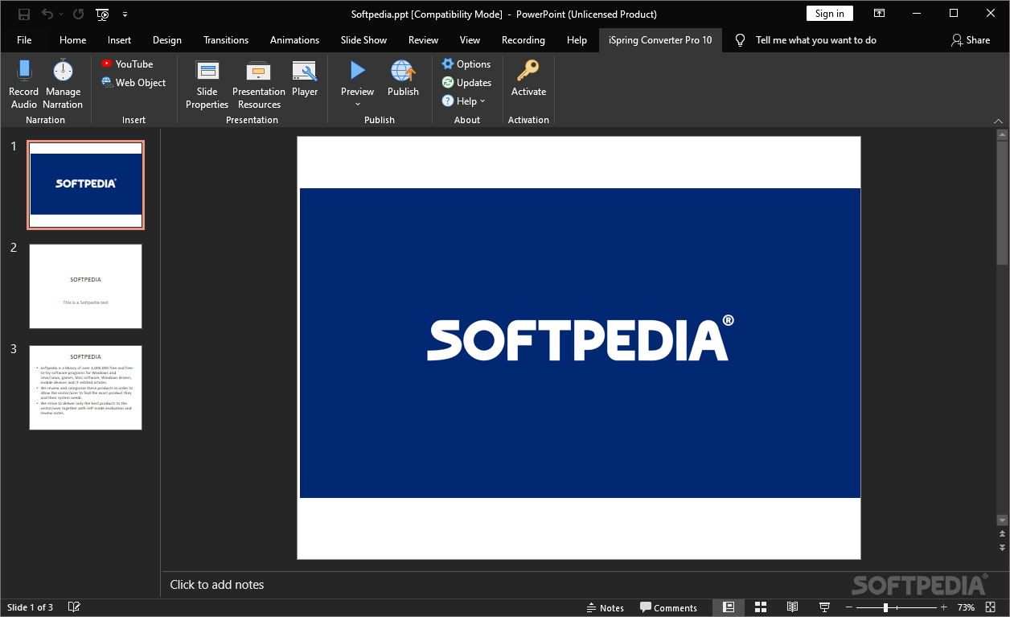Switch to Reading View
The image size is (1010, 617).
point(792,607)
